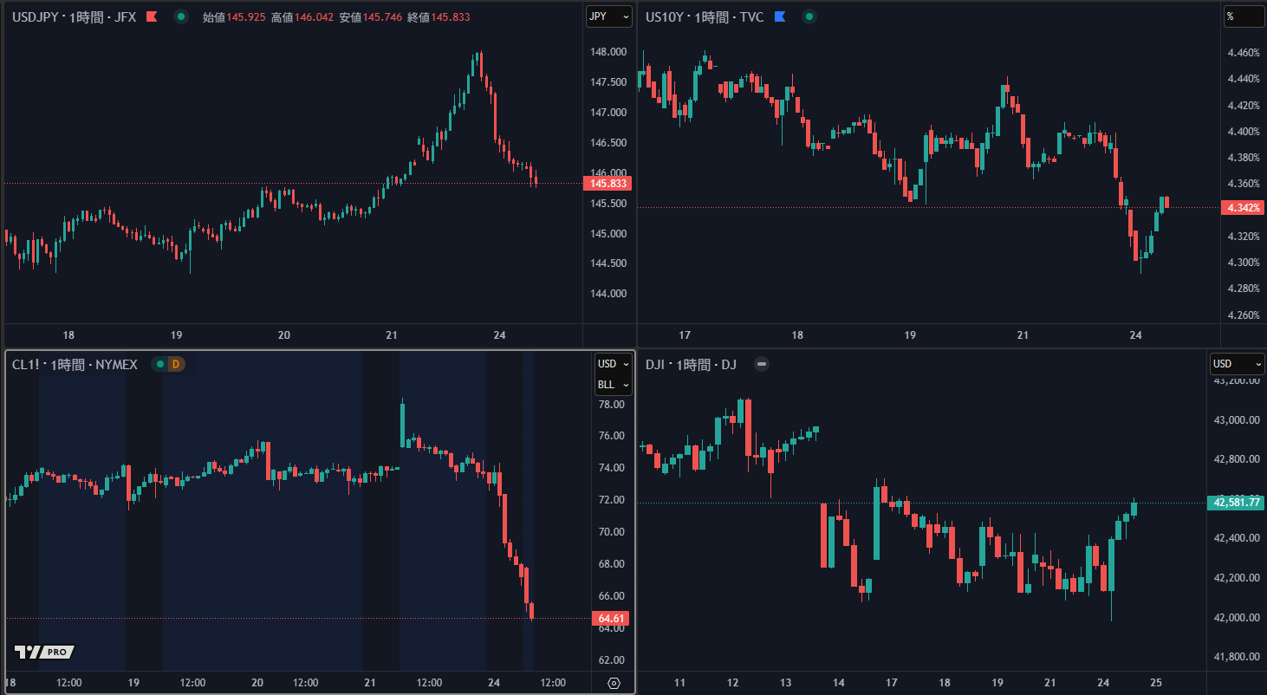Click date 21 on USDJPY time axis
The height and width of the screenshot is (695, 1267).
tap(391, 335)
